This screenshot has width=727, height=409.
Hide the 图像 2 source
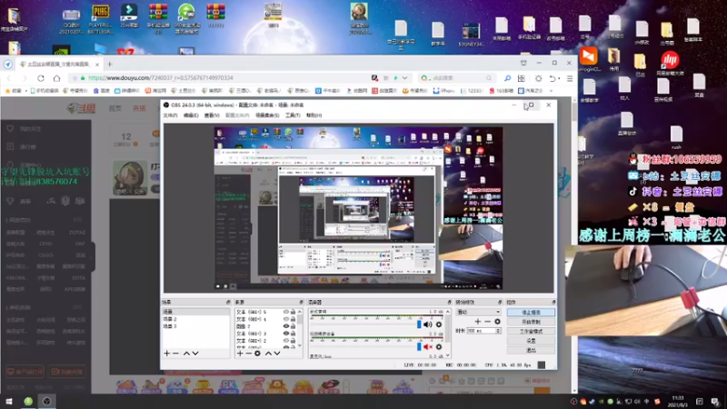[x=286, y=326]
